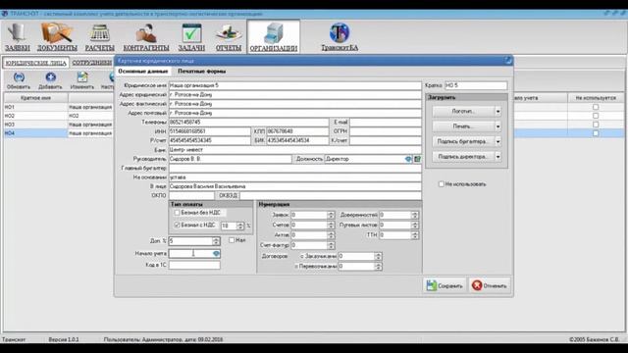The width and height of the screenshot is (628, 353).
Task: Click the Счетов numbering spinner
Action: point(331,225)
